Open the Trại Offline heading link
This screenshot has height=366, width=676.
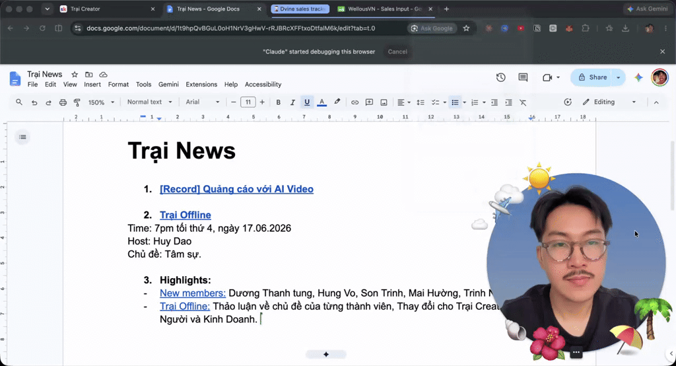pyautogui.click(x=186, y=215)
